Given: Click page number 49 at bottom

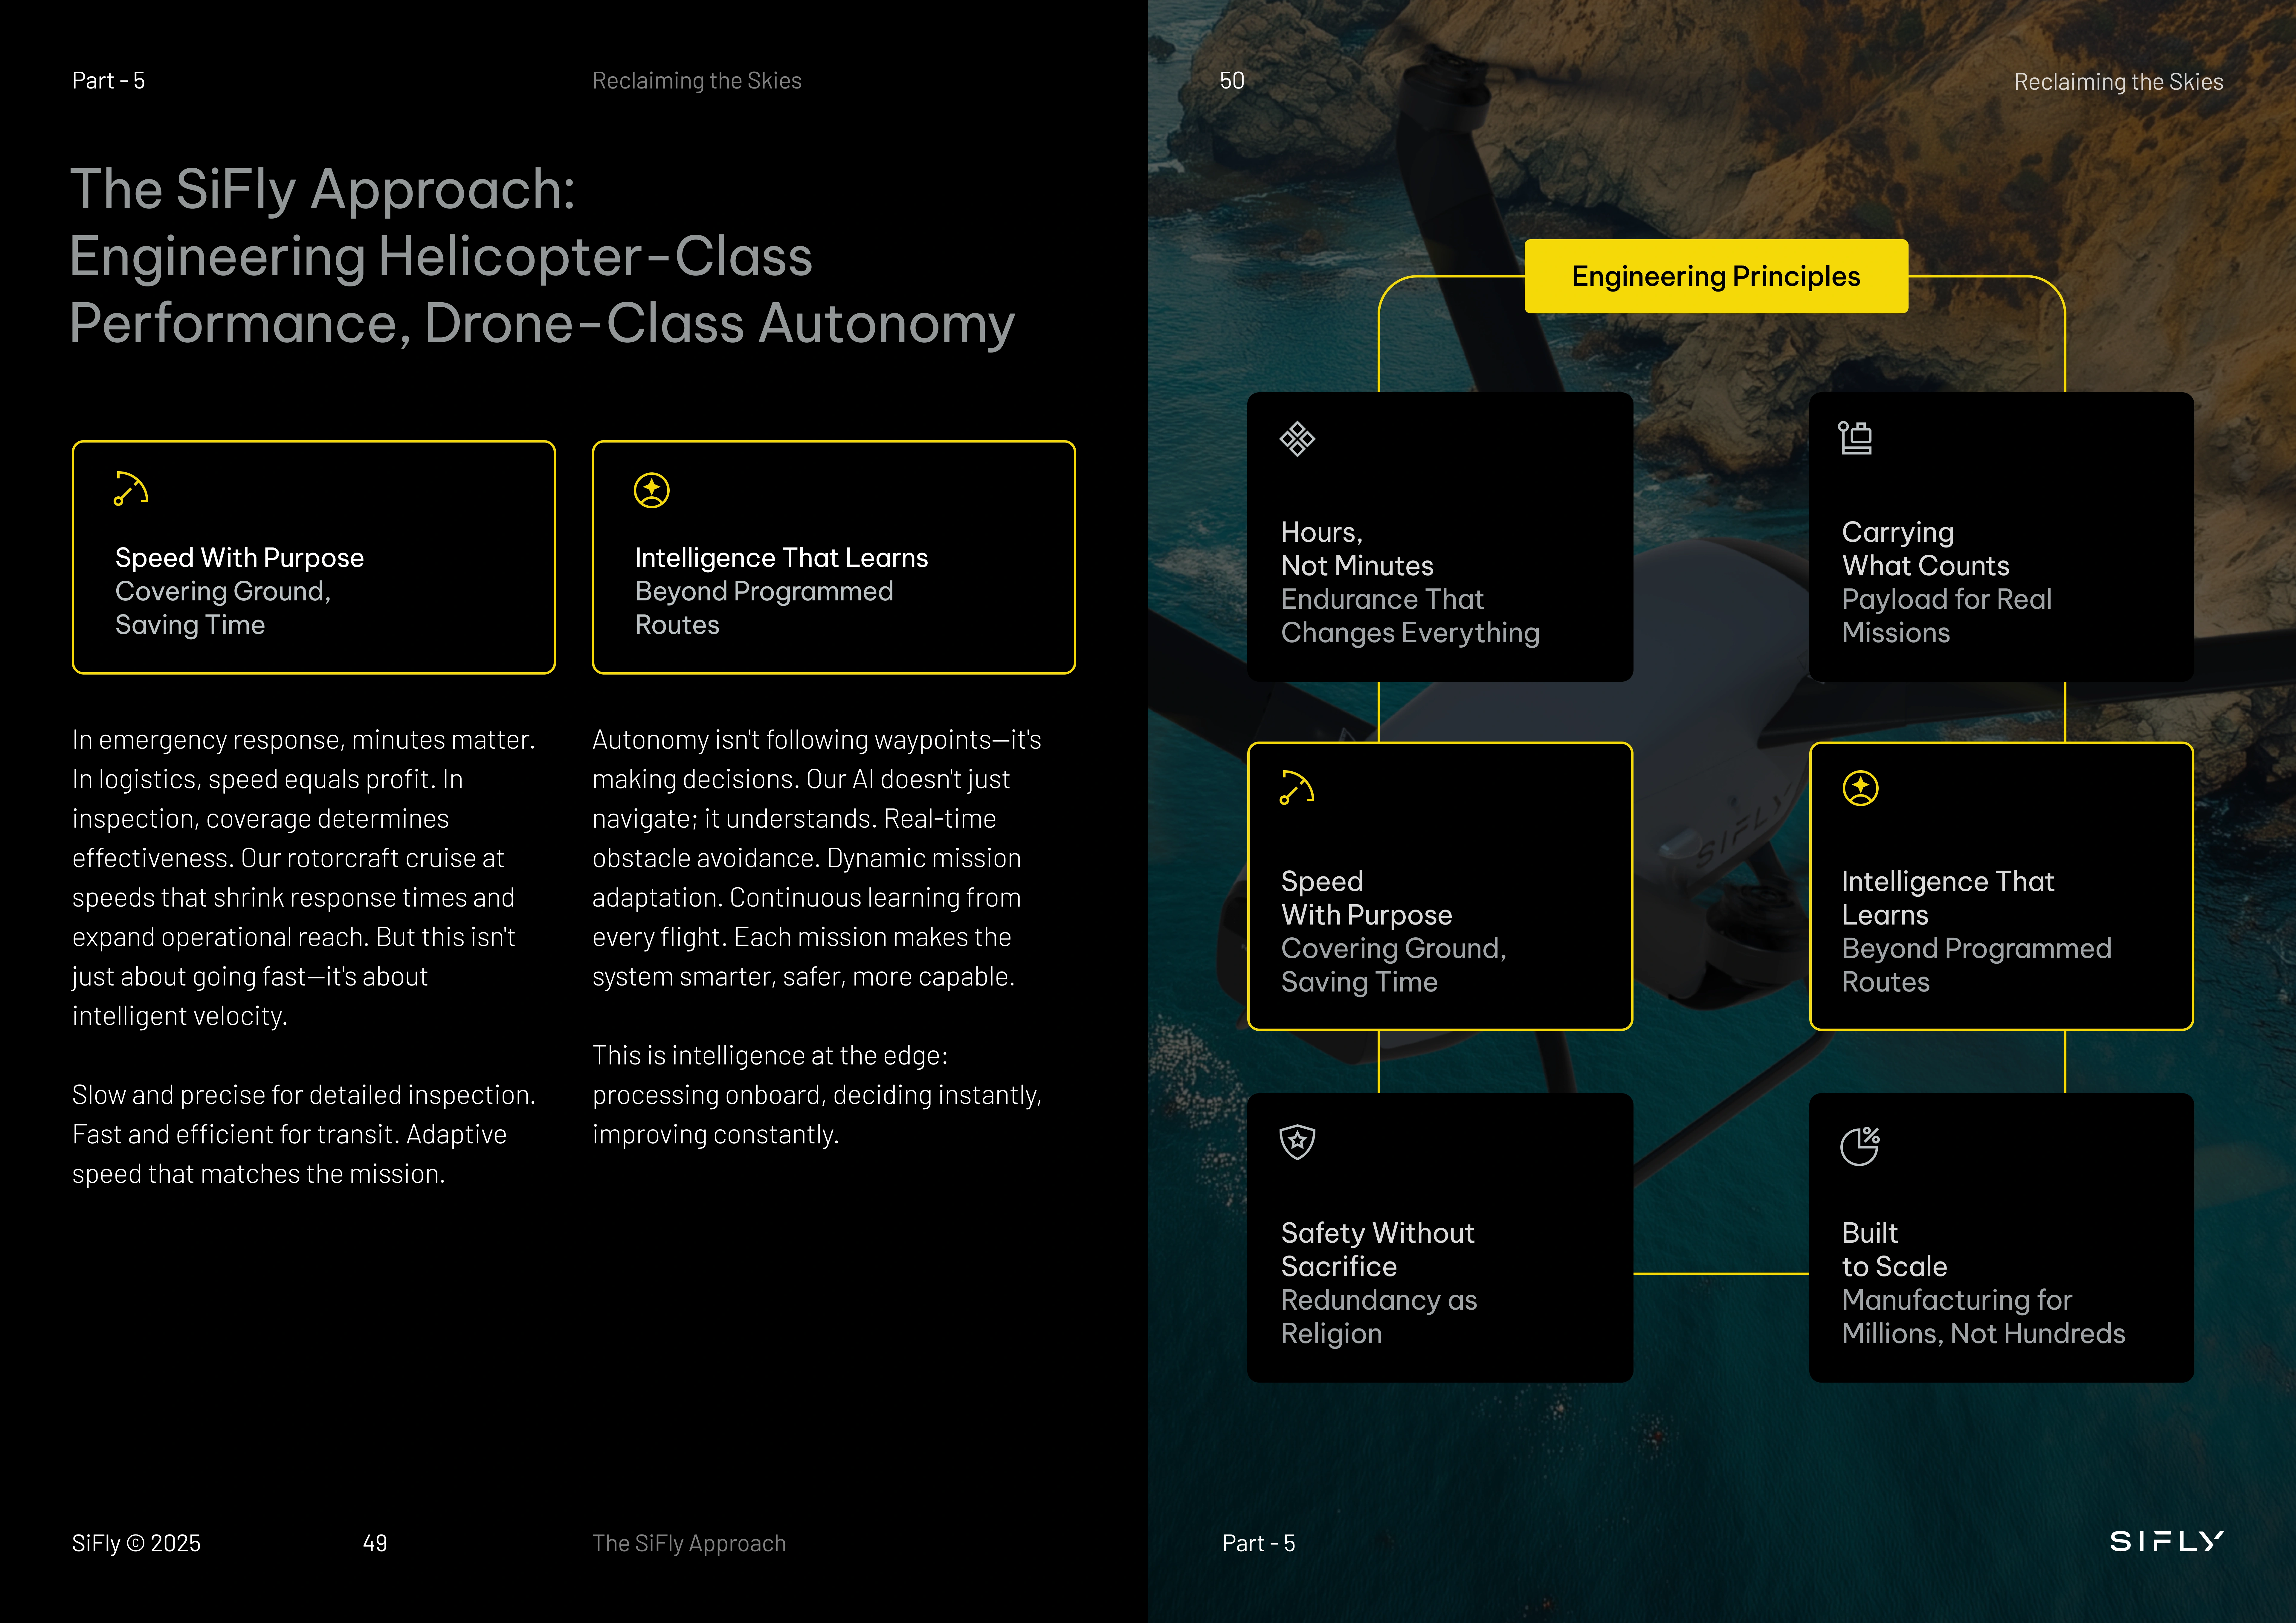Looking at the screenshot, I should (375, 1543).
